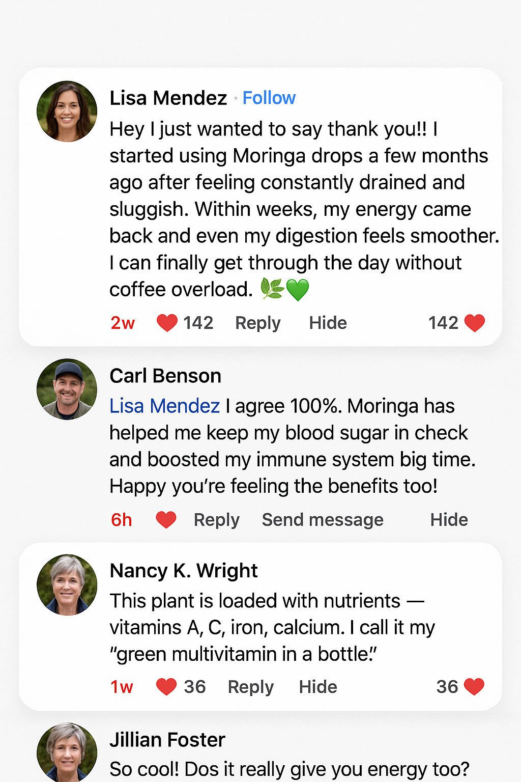The width and height of the screenshot is (521, 782).
Task: Open the Lisa Mendez mention in Carl's reply
Action: [165, 406]
